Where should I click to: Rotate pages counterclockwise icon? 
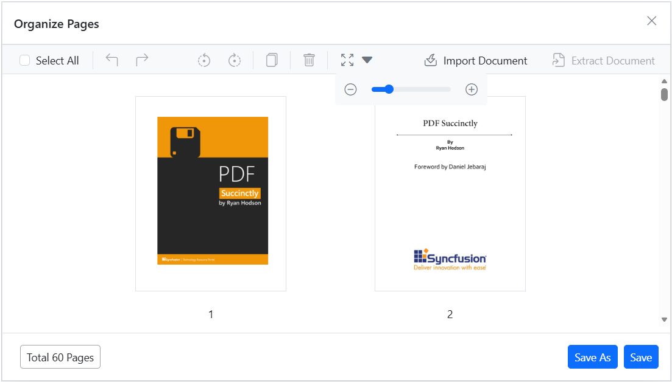[x=204, y=60]
